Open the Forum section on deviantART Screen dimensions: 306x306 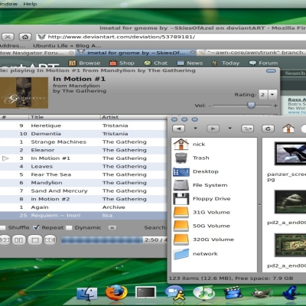pos(264,63)
